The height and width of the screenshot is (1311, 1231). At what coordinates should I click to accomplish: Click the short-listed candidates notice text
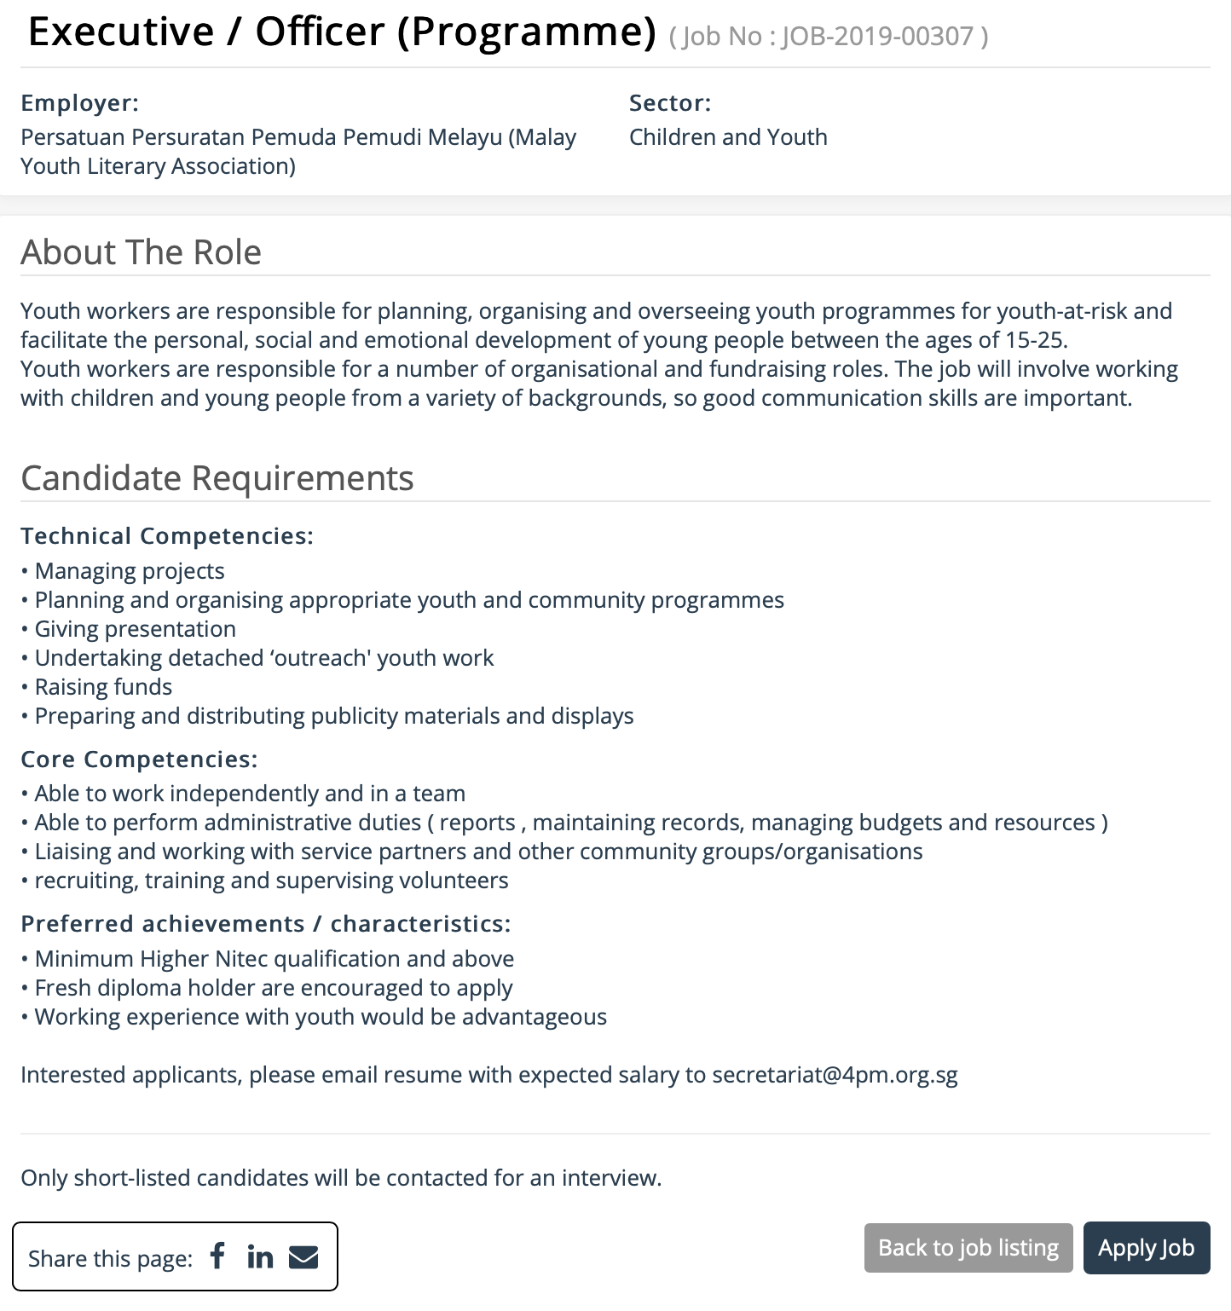341,1178
